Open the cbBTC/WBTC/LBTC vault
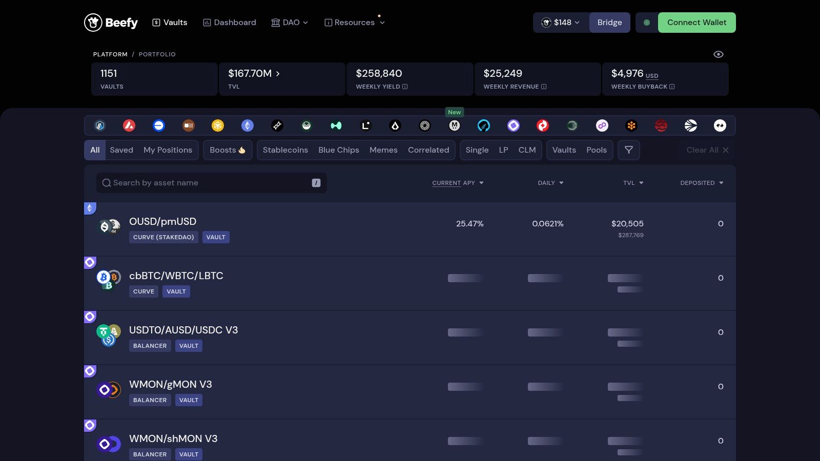 [x=410, y=283]
